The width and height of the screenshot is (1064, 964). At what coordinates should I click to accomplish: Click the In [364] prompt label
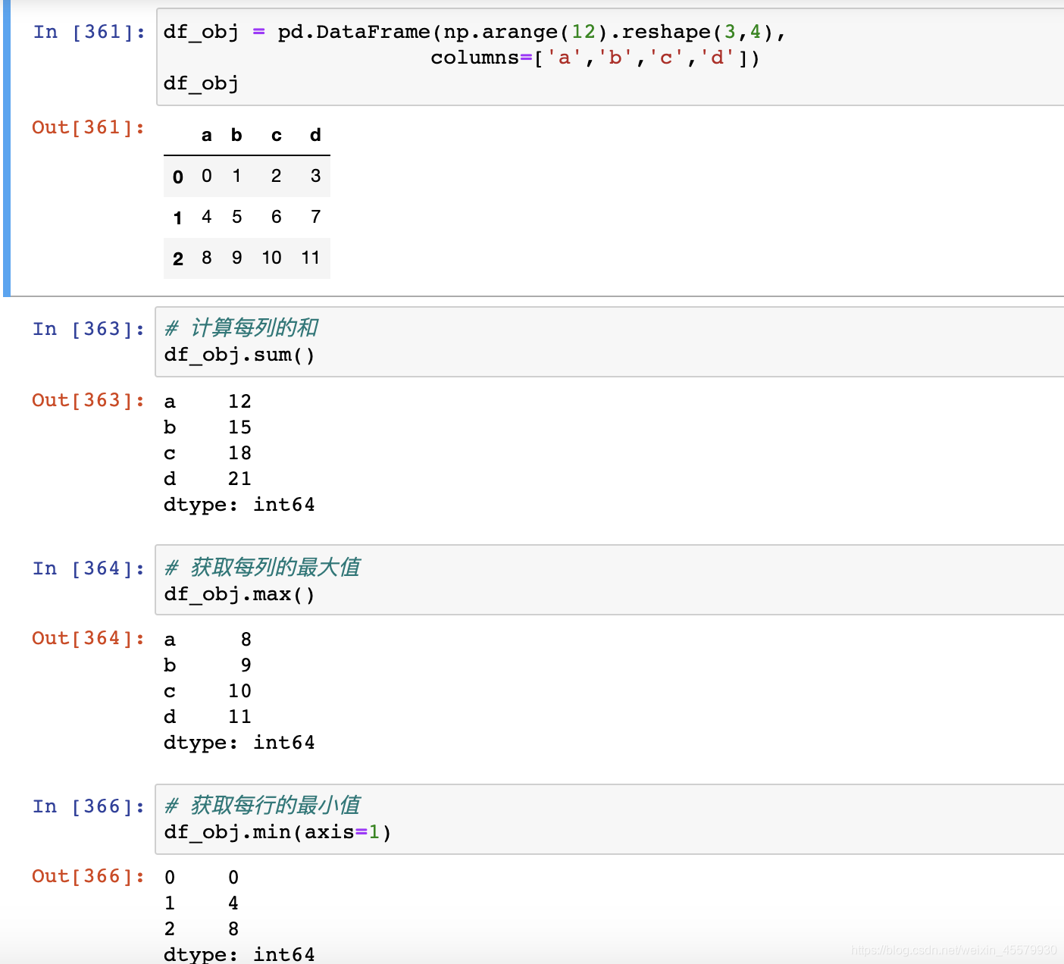pyautogui.click(x=89, y=568)
